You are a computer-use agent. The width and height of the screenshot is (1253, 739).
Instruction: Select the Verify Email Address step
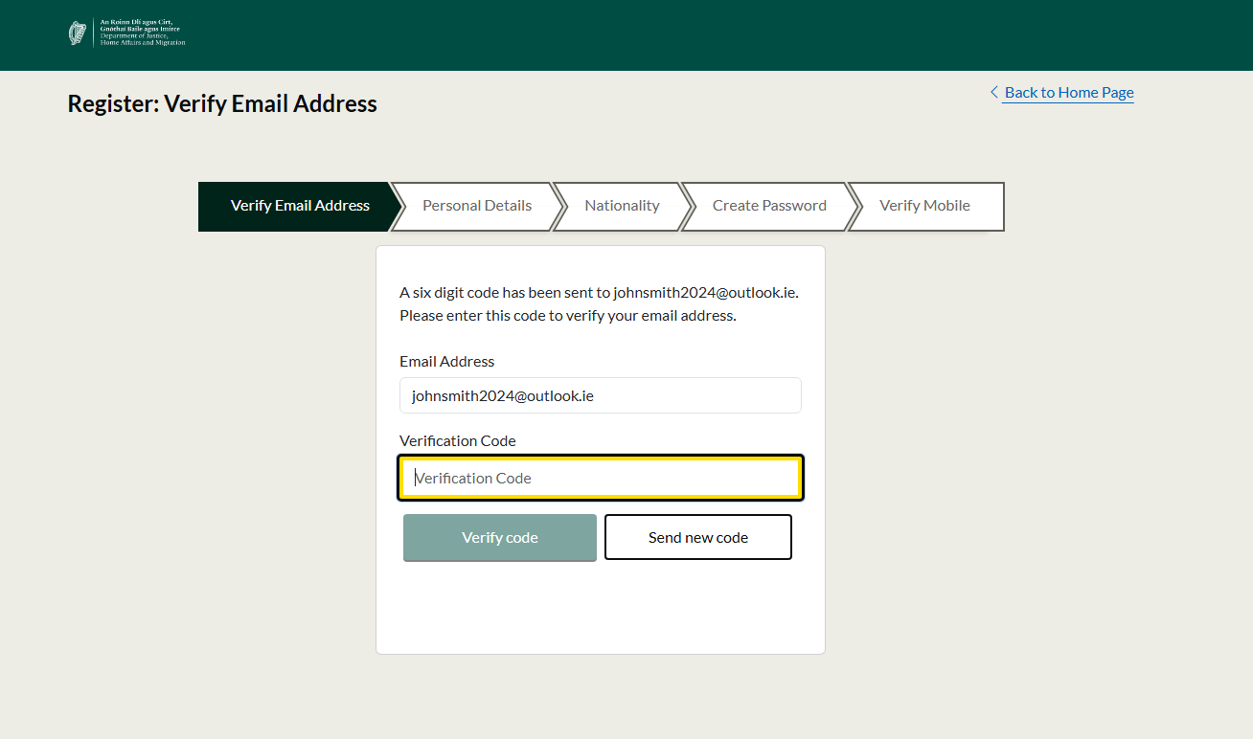(x=300, y=206)
